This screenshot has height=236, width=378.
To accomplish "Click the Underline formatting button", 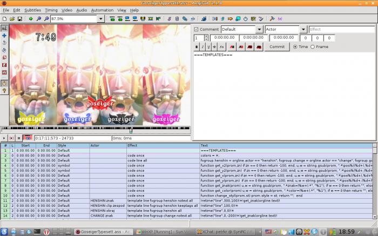I will tap(209, 47).
